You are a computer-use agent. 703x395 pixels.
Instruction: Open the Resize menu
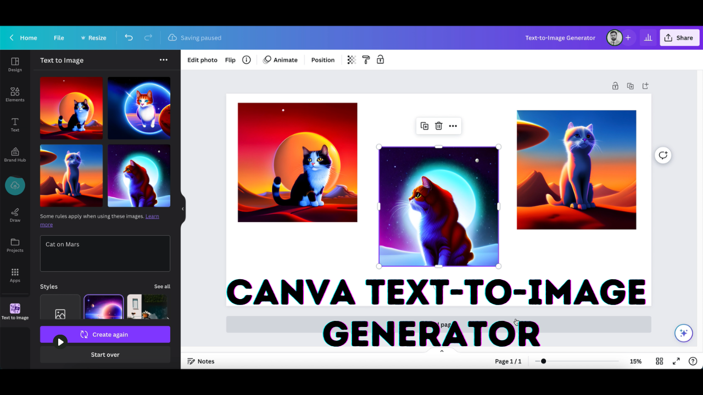point(93,37)
